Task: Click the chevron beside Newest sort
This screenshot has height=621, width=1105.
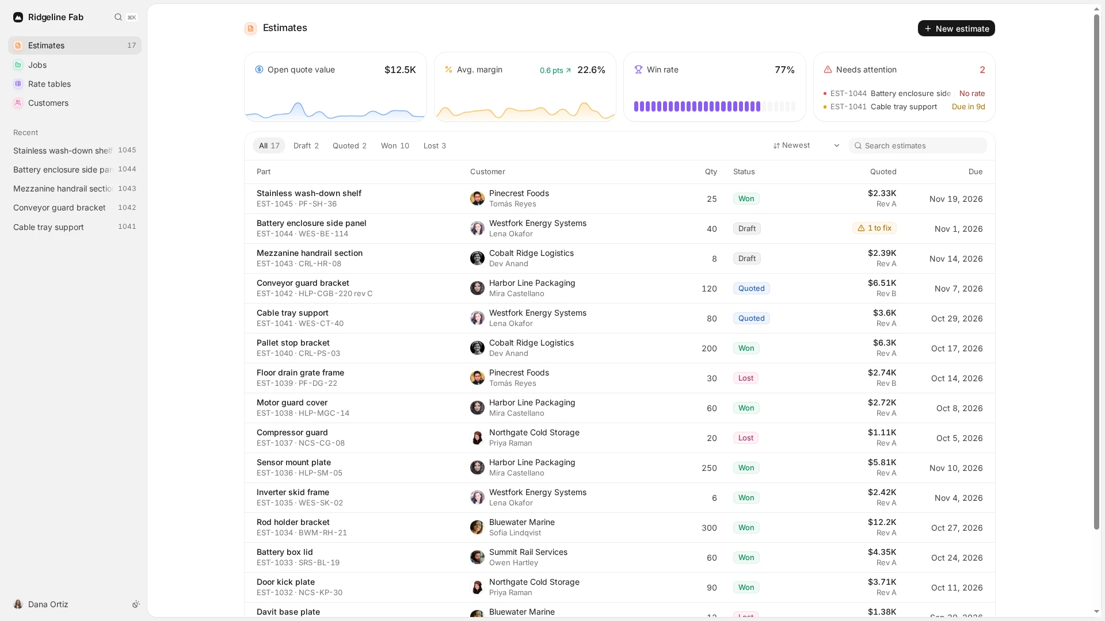Action: [836, 145]
